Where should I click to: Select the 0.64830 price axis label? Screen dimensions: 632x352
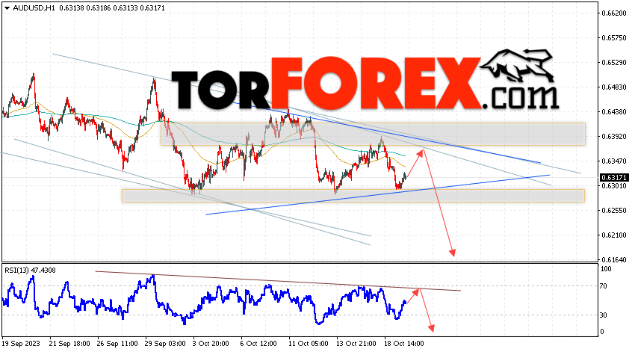[x=614, y=87]
